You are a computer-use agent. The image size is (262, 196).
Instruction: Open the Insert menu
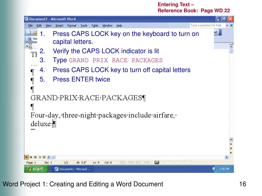59,26
